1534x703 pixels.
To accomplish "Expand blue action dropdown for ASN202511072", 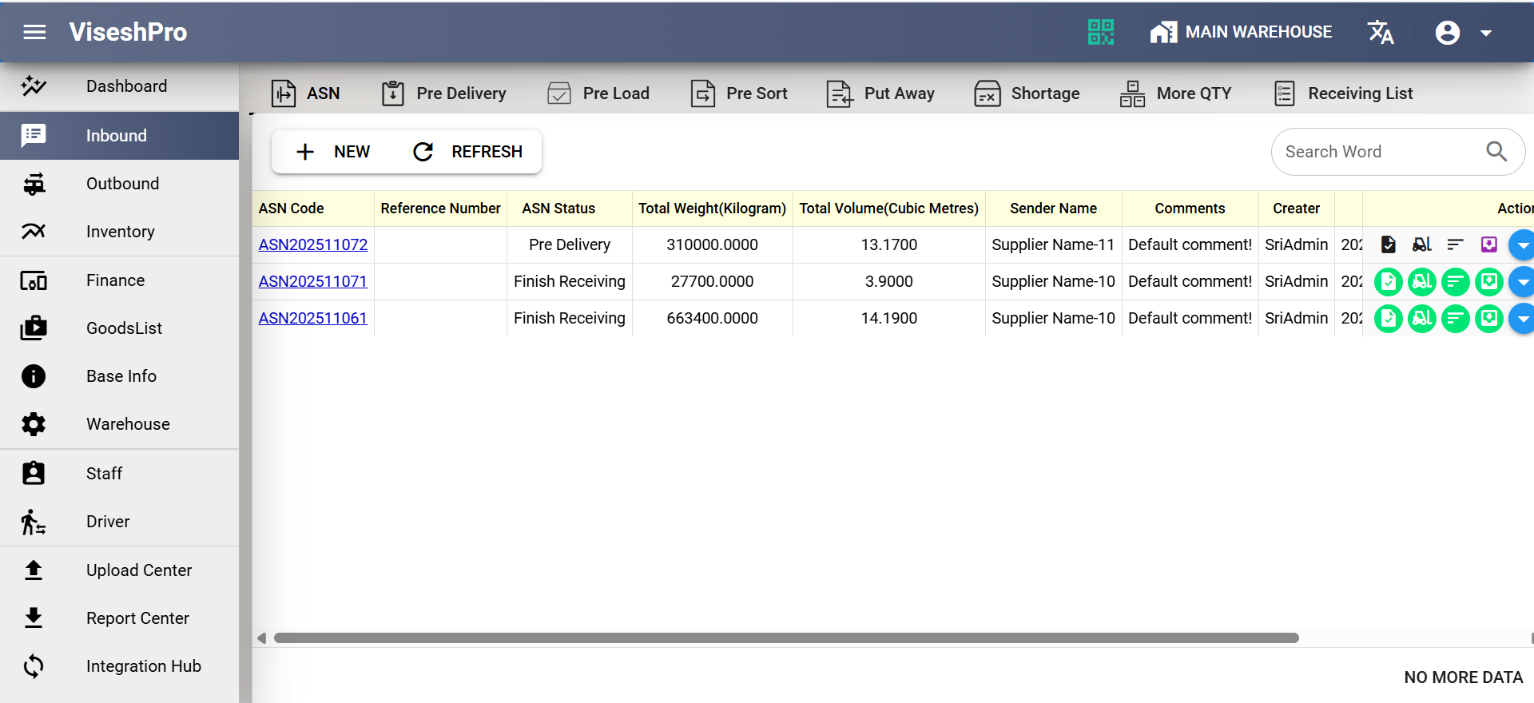I will [x=1521, y=245].
